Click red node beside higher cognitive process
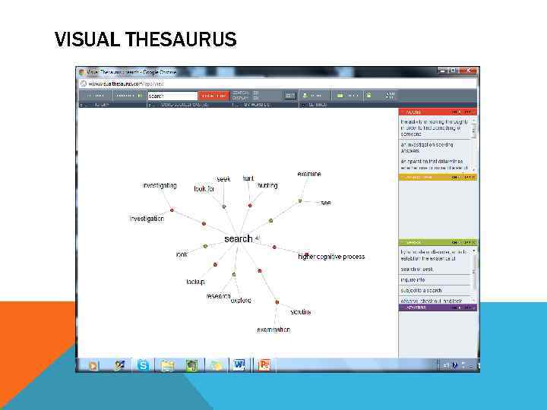Viewport: 547px width, 410px height. (x=306, y=254)
